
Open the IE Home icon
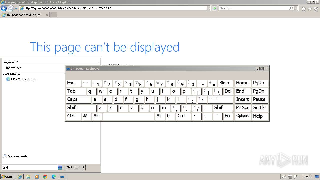[x=303, y=9]
